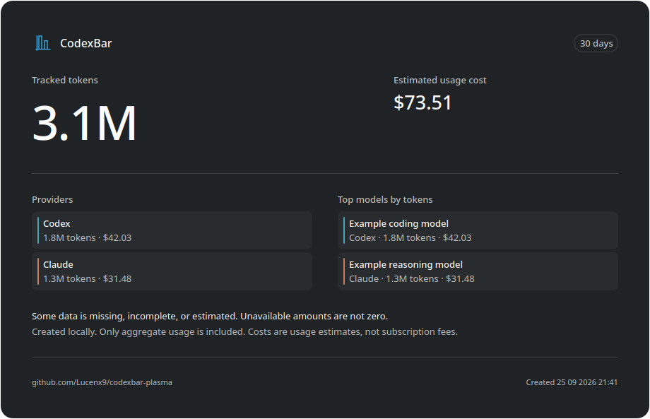This screenshot has height=419, width=650.
Task: Click the Codex · 1.8M tokens · $42.03 line
Action: tap(410, 237)
